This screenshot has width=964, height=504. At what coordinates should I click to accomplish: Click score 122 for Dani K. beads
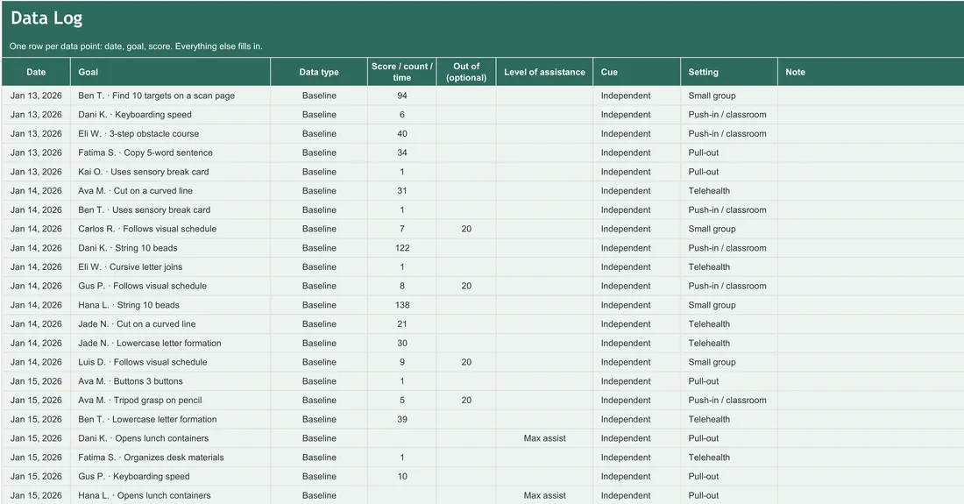click(402, 248)
